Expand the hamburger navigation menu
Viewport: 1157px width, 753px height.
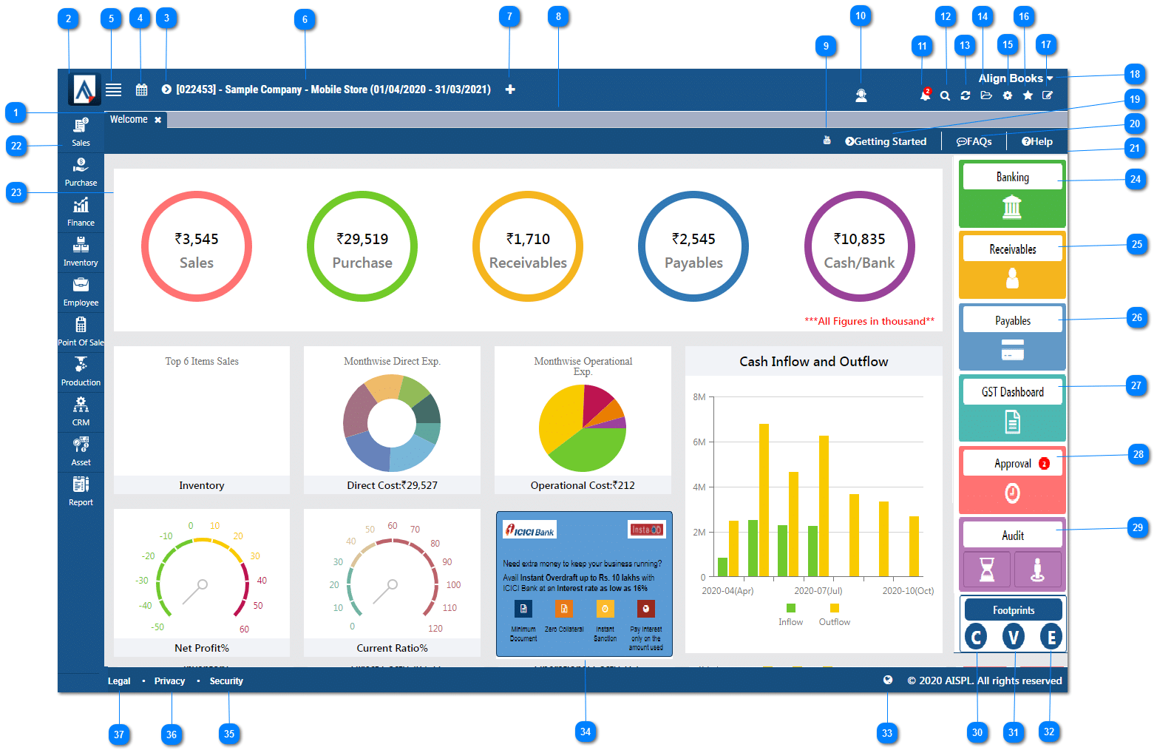click(x=113, y=90)
